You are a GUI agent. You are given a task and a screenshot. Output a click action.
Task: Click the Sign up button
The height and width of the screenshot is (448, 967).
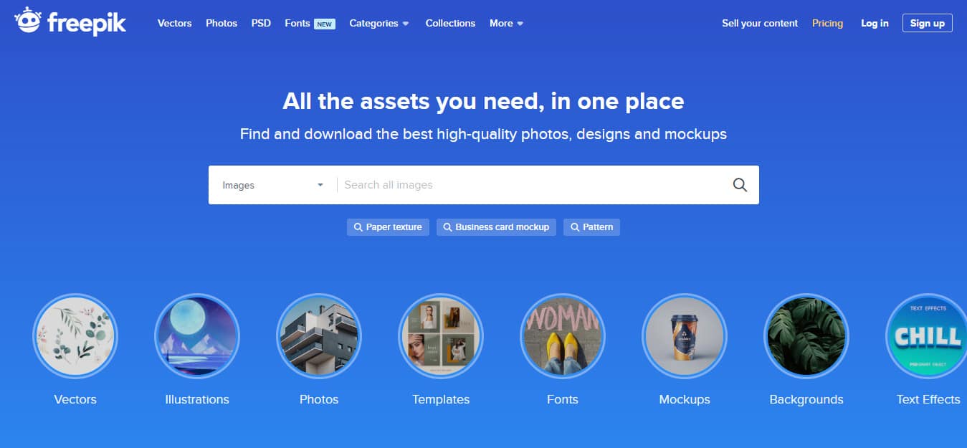(927, 23)
